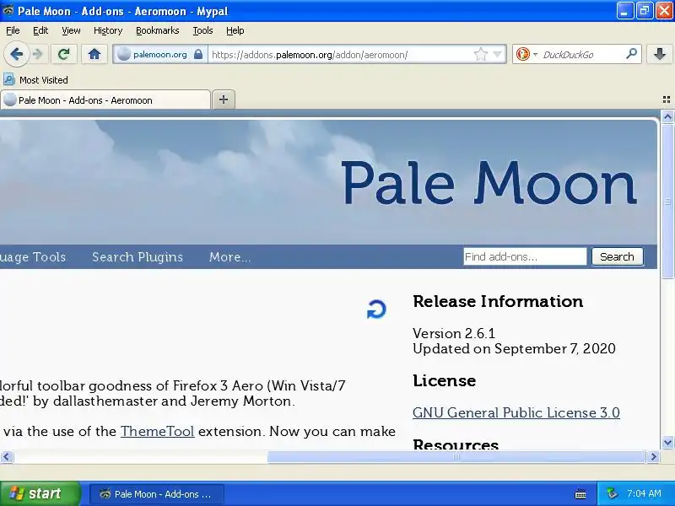
Task: Open the Downloads arrow button
Action: pos(660,54)
